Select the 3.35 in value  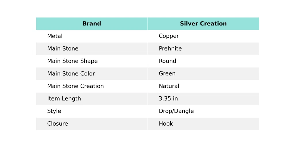pyautogui.click(x=168, y=99)
